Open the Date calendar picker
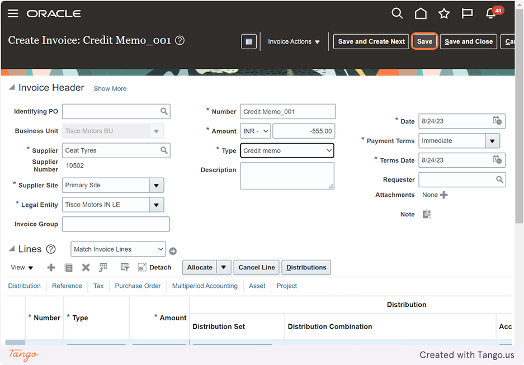This screenshot has height=365, width=524. coord(497,121)
